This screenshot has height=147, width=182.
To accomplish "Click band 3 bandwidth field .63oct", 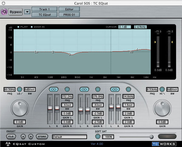I will (98, 105).
